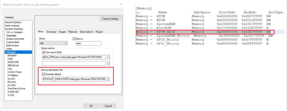The width and height of the screenshot is (287, 111).
Task: Click the Factory Settings button
Action: tap(110, 19)
